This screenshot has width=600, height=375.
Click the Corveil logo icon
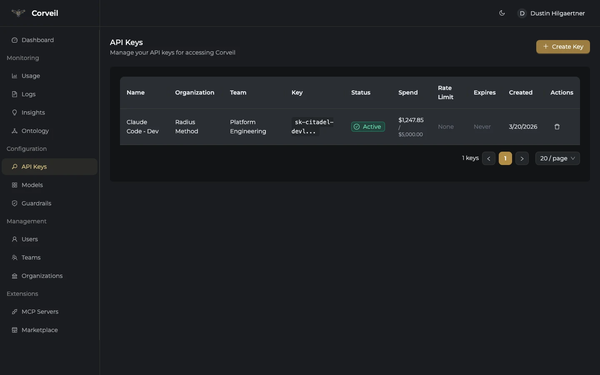pyautogui.click(x=18, y=13)
